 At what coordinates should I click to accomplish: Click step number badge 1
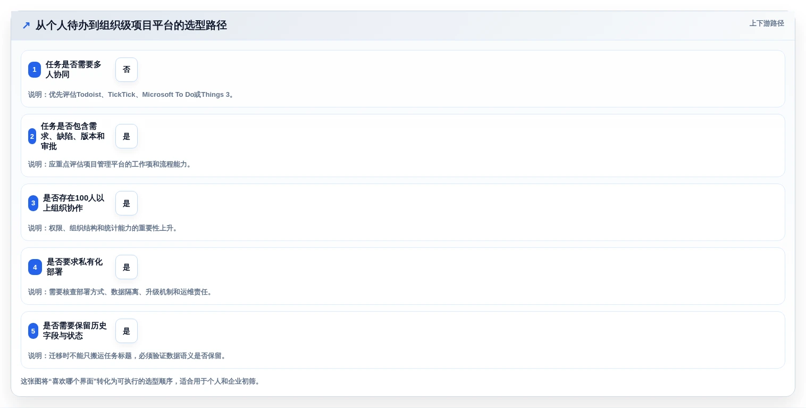pyautogui.click(x=35, y=70)
